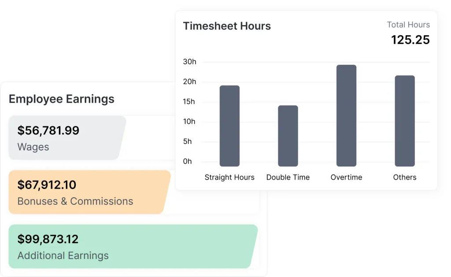Click the Straight Hours bar in chart
Screen dimensions: 451x277
[229, 126]
